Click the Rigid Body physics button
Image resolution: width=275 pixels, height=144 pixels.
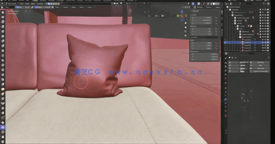tap(260, 68)
